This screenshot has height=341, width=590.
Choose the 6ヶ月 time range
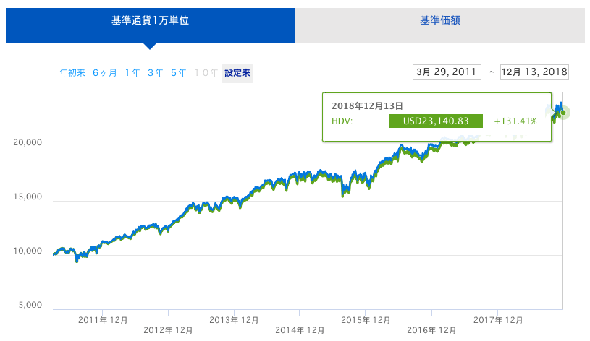[x=105, y=73]
